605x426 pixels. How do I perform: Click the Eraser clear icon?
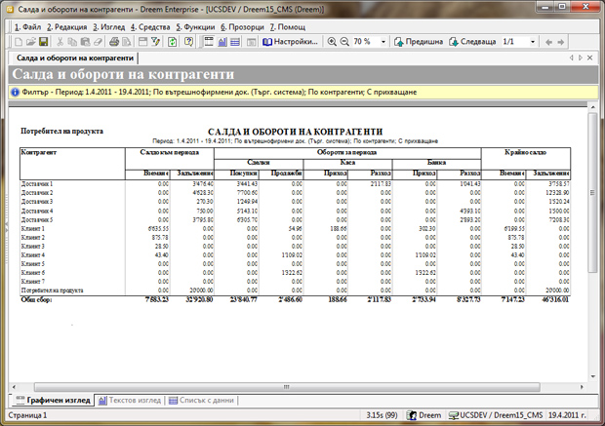tap(98, 42)
